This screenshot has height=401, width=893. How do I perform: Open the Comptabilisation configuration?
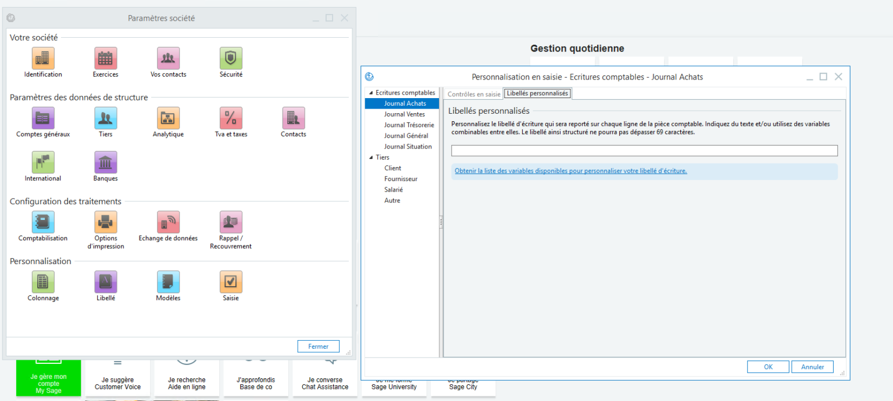(x=42, y=222)
